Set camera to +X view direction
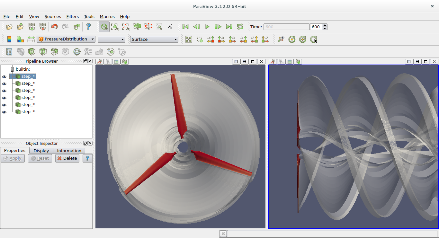 (x=211, y=39)
